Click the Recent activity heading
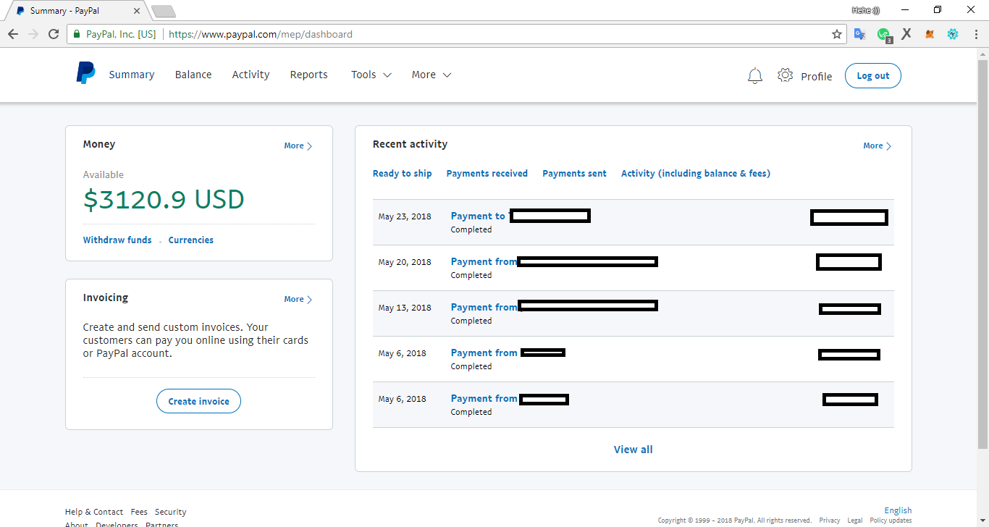This screenshot has width=989, height=527. pos(410,144)
